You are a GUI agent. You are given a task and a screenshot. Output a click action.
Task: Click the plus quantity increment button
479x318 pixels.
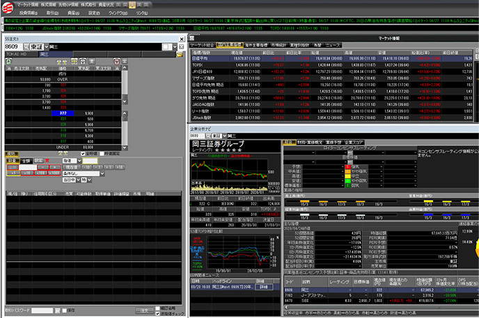click(55, 167)
